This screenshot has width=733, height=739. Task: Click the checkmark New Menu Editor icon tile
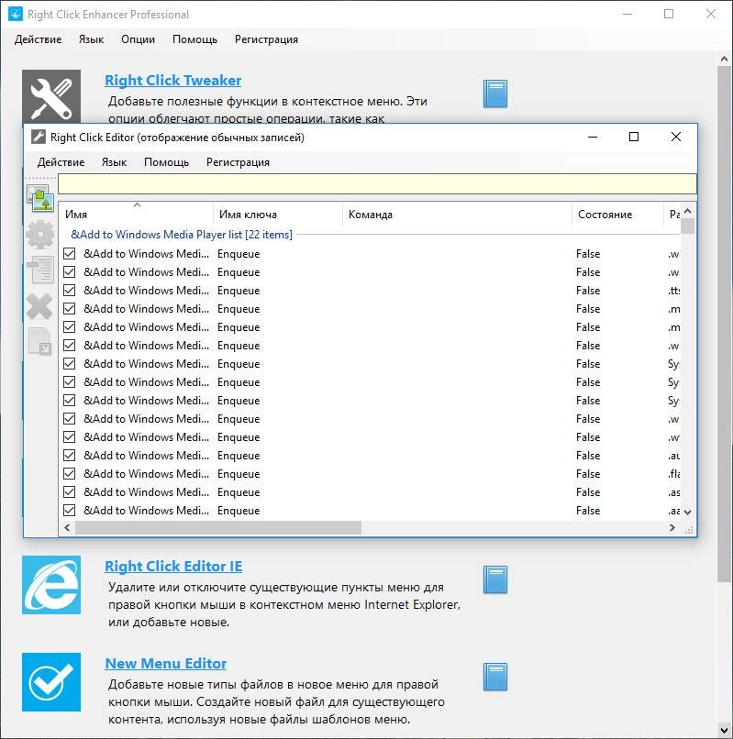[x=51, y=682]
